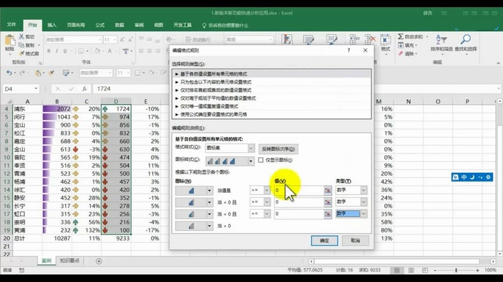Select rule type 使用公式确定要设置格式的单元格
This screenshot has height=282, width=503.
coord(272,115)
